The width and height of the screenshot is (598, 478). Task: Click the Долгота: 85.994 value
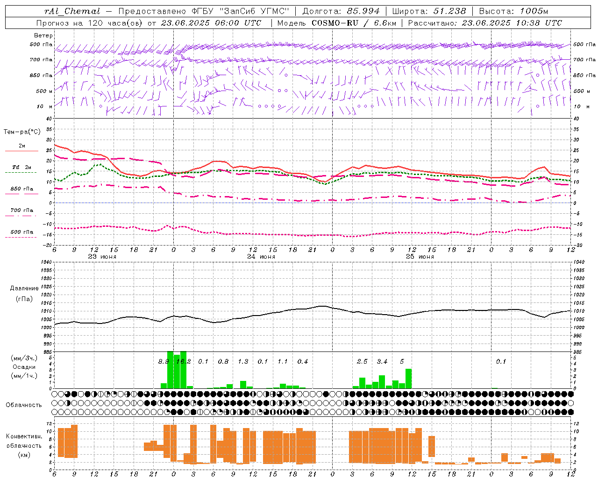coord(342,11)
